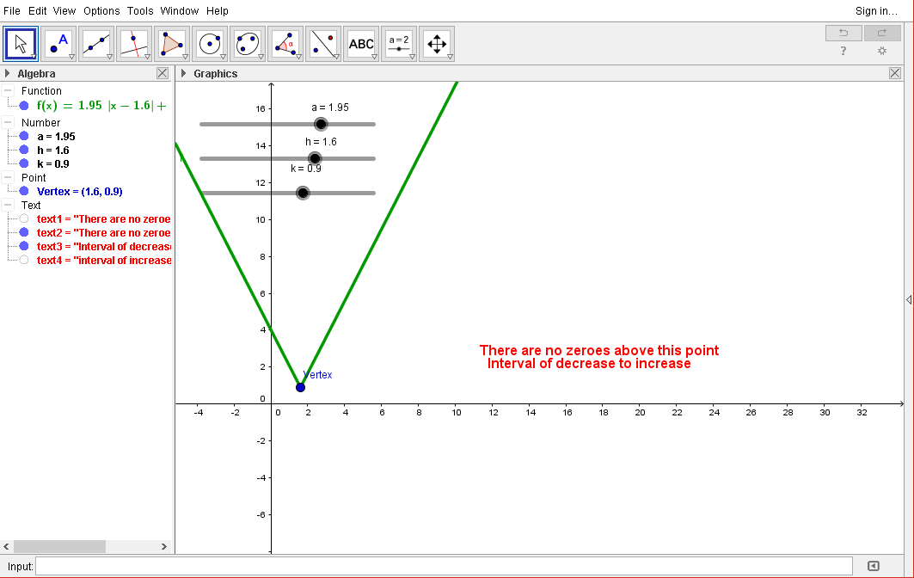Open the Help menu
This screenshot has width=914, height=578.
coord(218,10)
